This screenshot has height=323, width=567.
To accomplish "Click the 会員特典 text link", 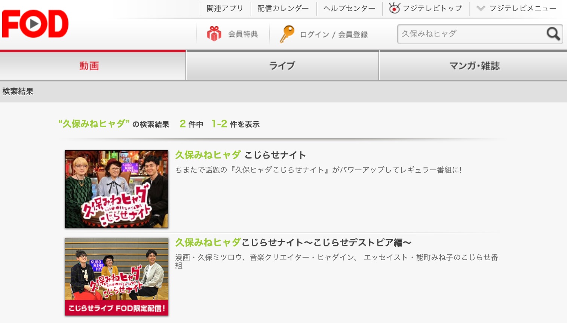I will point(243,34).
